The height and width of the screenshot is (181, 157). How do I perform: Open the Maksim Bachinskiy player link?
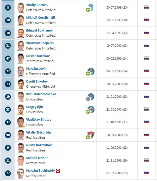click(x=40, y=171)
